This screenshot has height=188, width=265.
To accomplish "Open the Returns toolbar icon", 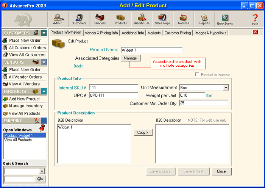I will [183, 19].
